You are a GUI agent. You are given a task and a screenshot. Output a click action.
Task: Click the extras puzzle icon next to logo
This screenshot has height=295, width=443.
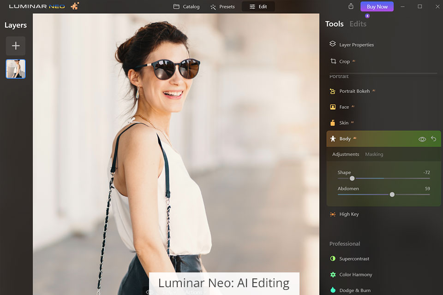tap(75, 6)
